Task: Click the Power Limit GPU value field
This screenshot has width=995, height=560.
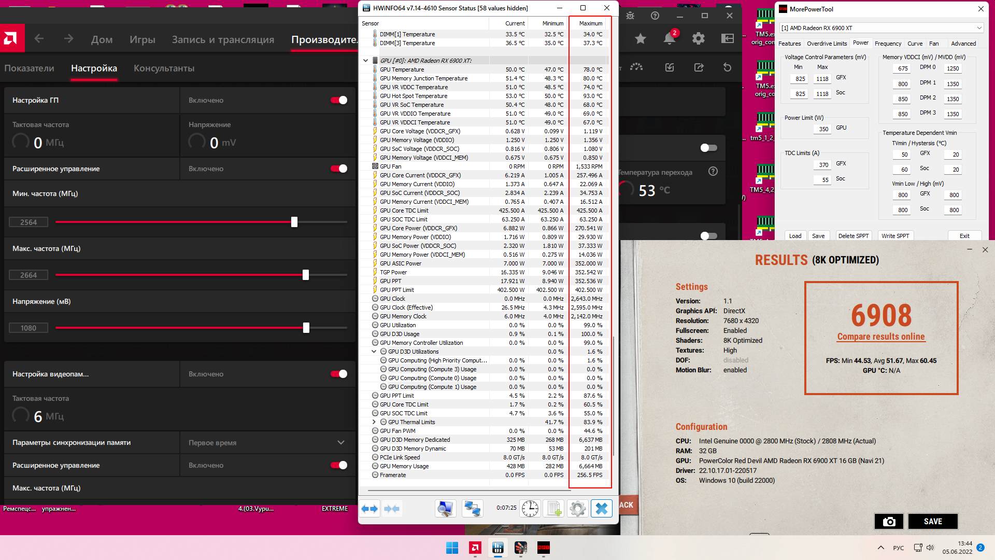Action: click(823, 129)
